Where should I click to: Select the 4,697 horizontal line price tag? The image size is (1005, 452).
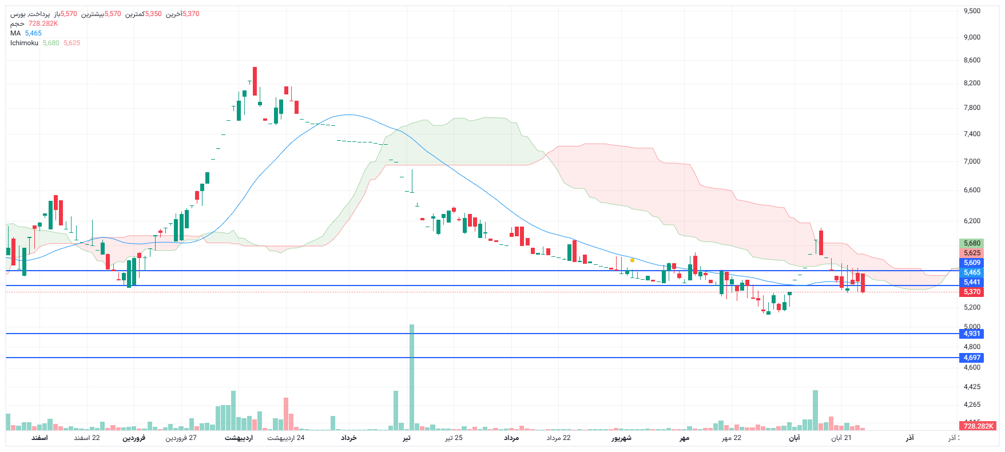pos(972,358)
